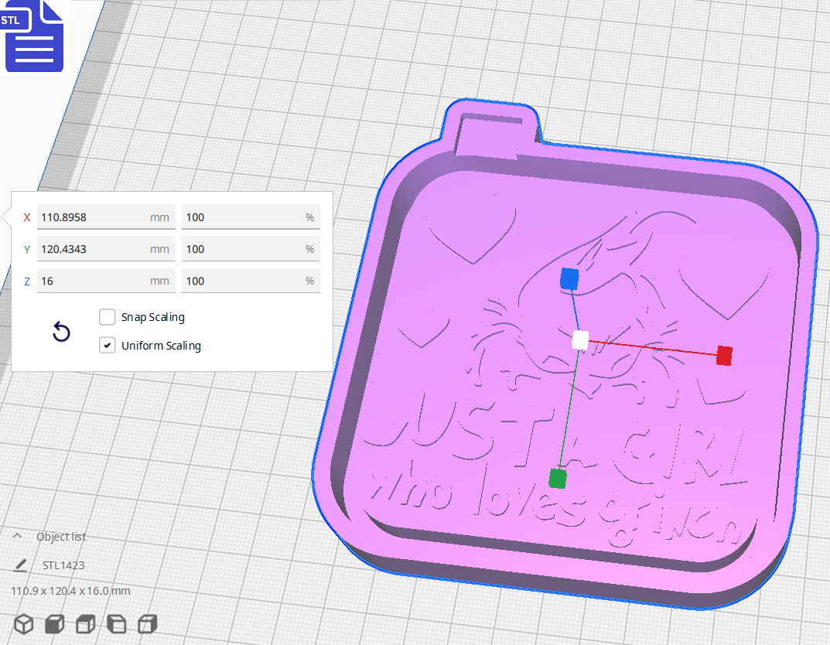This screenshot has height=645, width=830.
Task: Click the Z dimension field showing 16
Action: pyautogui.click(x=106, y=280)
